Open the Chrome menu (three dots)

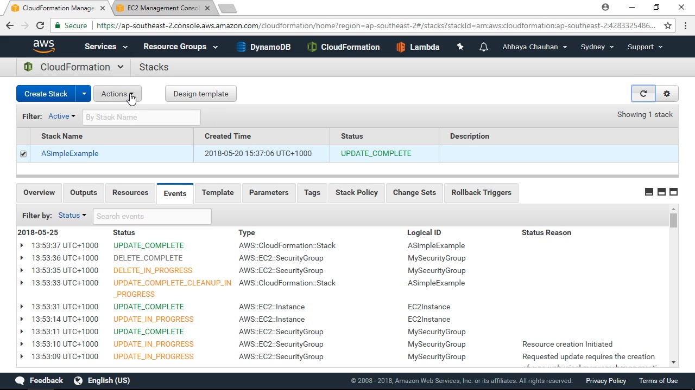click(685, 25)
